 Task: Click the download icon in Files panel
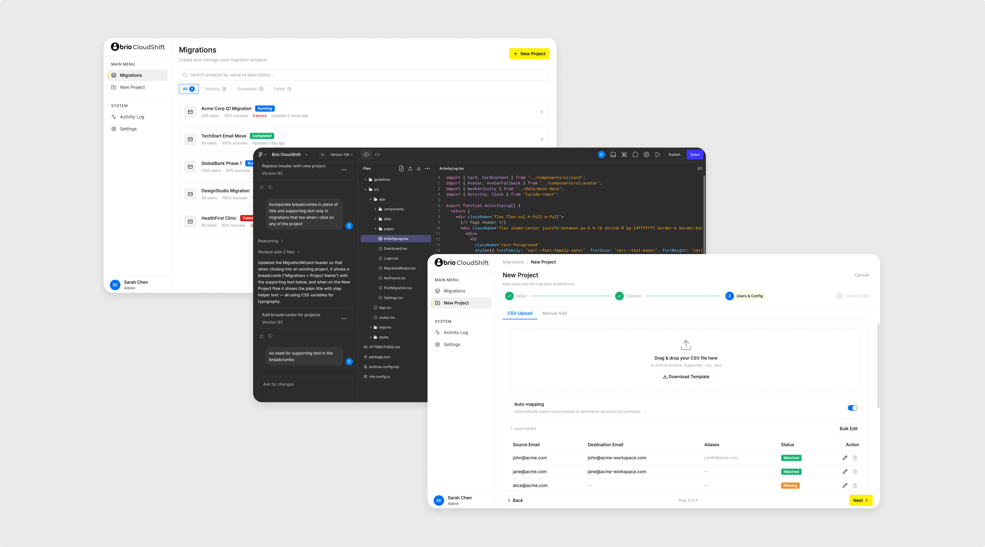coord(419,168)
